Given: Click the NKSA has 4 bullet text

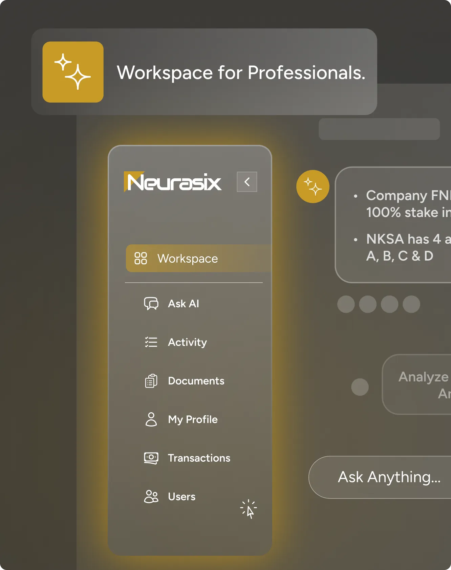Looking at the screenshot, I should click(408, 247).
